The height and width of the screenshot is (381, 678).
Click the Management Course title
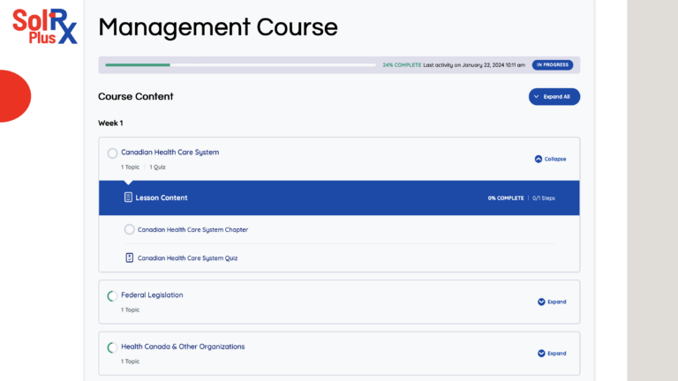tap(218, 27)
